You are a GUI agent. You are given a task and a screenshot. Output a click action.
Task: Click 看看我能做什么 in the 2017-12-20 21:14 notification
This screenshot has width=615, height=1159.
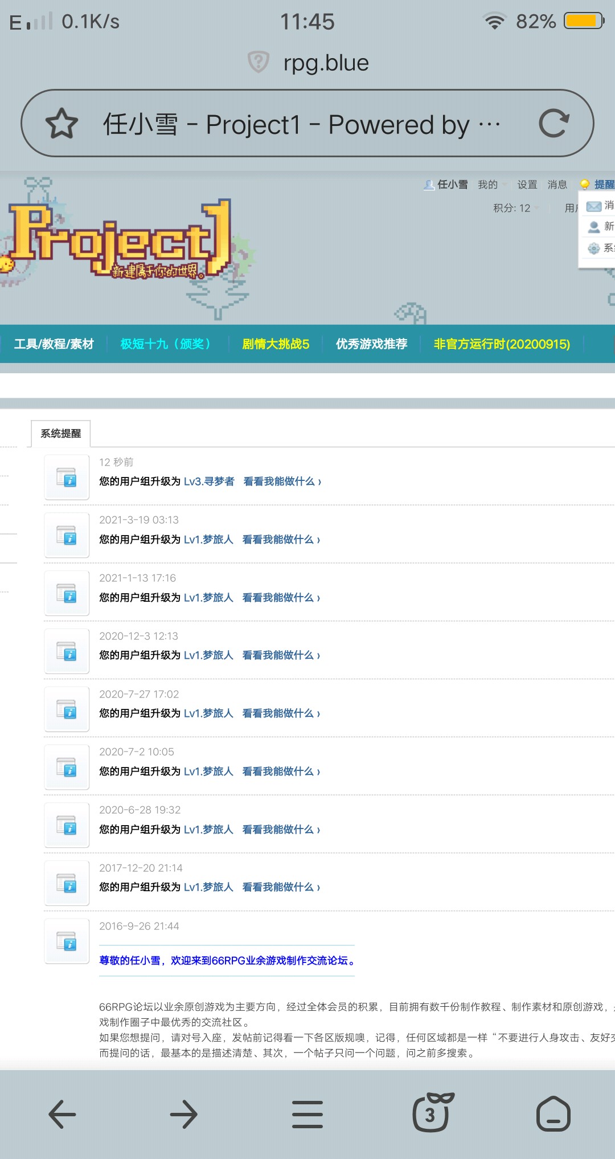[x=281, y=887]
